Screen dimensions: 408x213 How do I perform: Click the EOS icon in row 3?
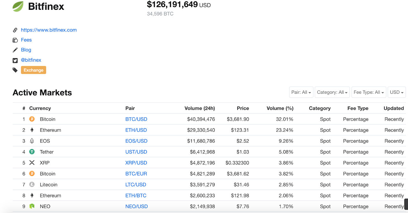pyautogui.click(x=32, y=141)
